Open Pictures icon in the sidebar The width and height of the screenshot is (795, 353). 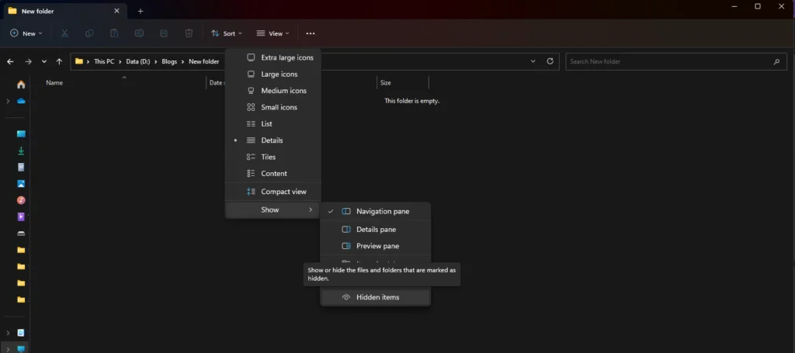(x=21, y=184)
